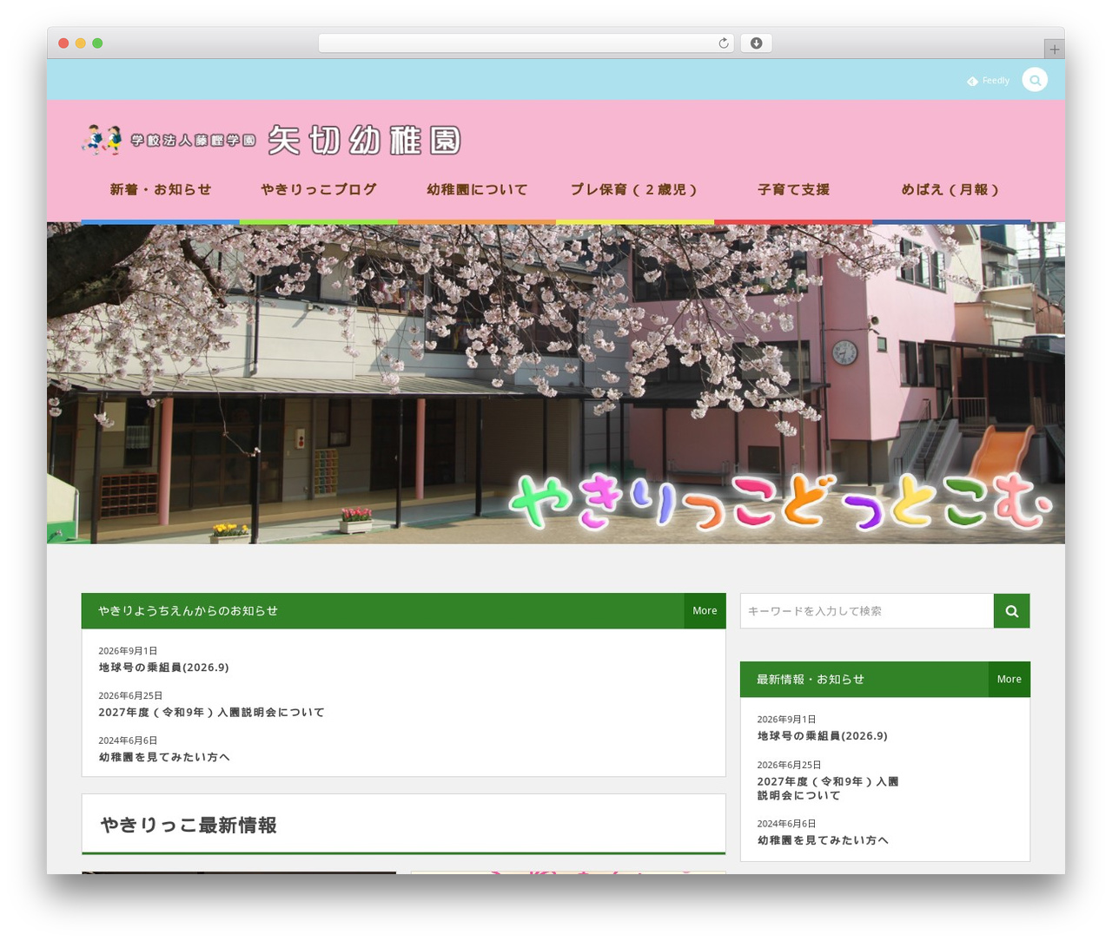
Task: Open めばえ(月報) menu
Action: click(951, 189)
